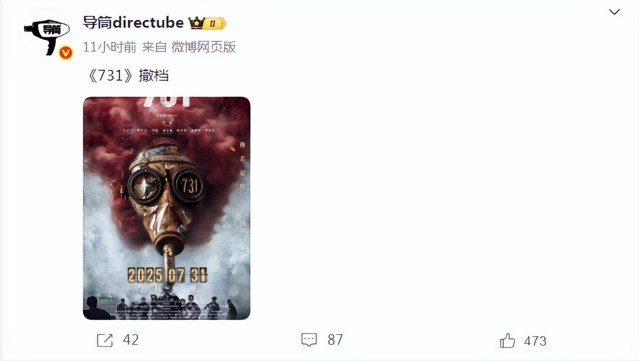The width and height of the screenshot is (639, 361).
Task: Click the like count 473
Action: point(535,341)
